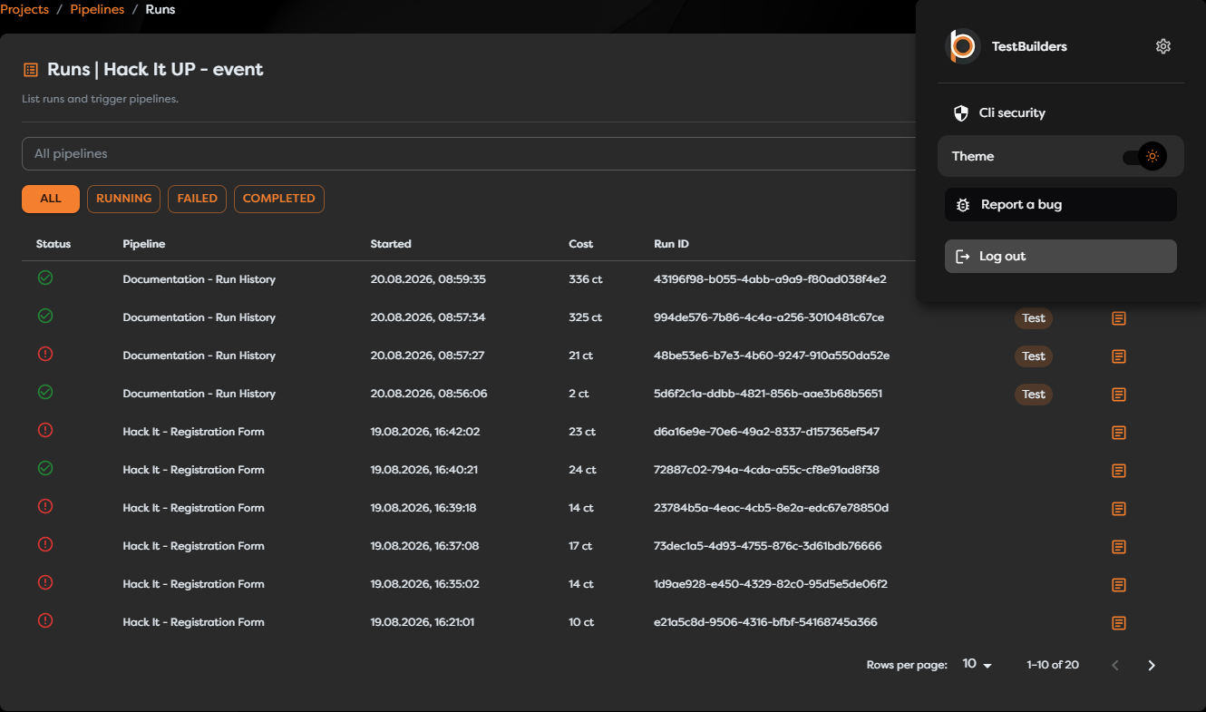Click the Cli security shield icon
The width and height of the screenshot is (1206, 712).
[x=961, y=113]
